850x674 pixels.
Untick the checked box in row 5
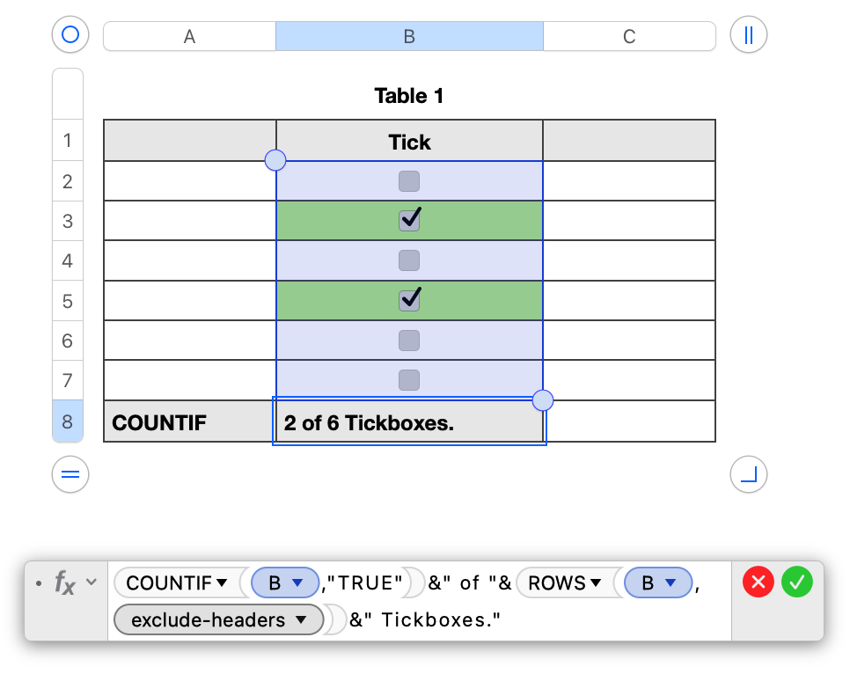pos(409,300)
